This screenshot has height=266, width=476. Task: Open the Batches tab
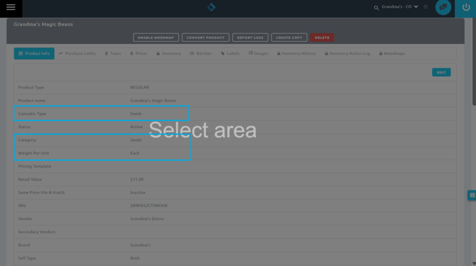click(200, 53)
